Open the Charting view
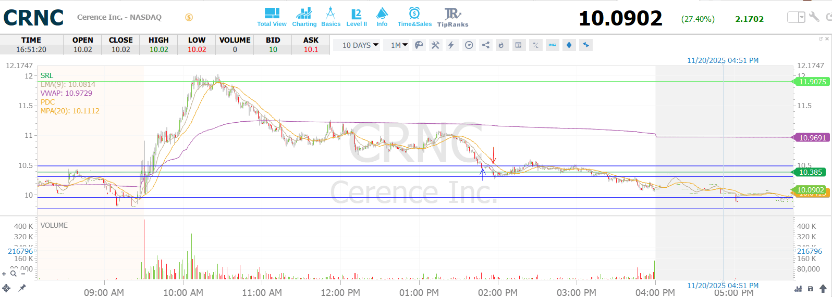The width and height of the screenshot is (832, 297). pyautogui.click(x=304, y=17)
